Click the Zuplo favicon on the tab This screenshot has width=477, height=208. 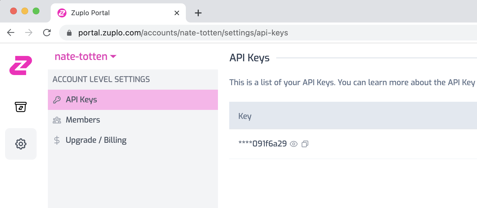pos(62,13)
